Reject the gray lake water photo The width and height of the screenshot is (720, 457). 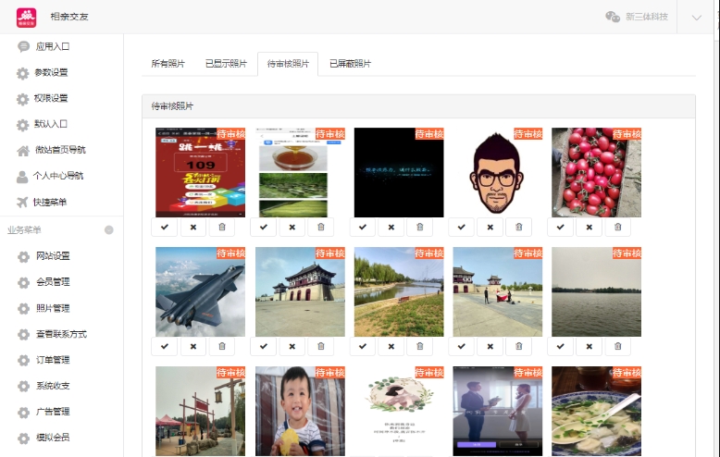[590, 346]
